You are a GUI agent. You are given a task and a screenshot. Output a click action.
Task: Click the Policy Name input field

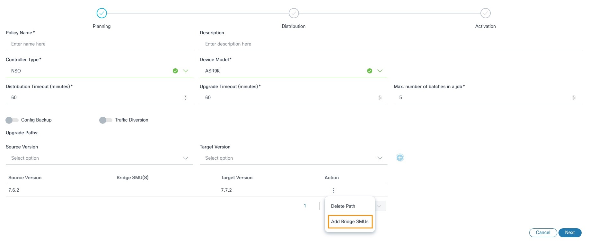click(x=99, y=44)
